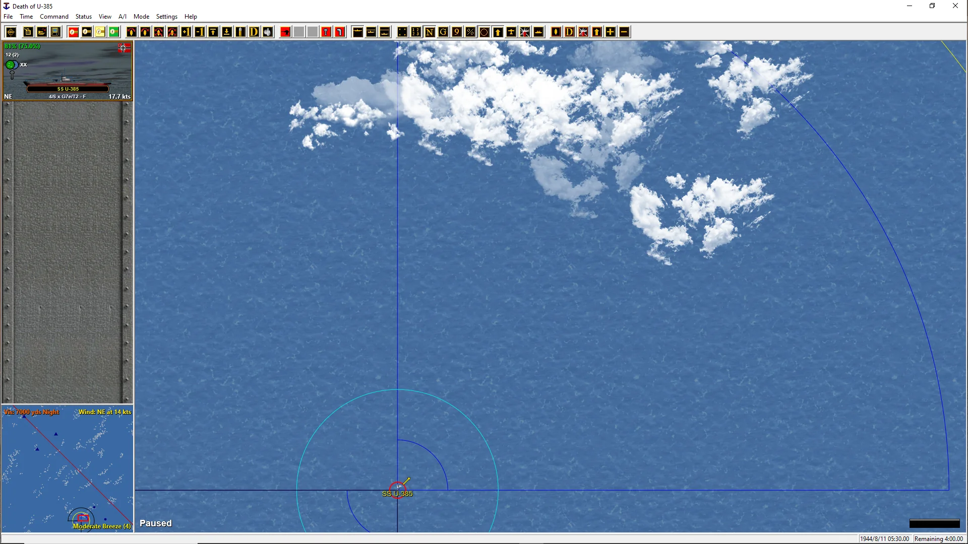The image size is (968, 544).
Task: Click the floppy disk save icon
Action: pyautogui.click(x=55, y=32)
